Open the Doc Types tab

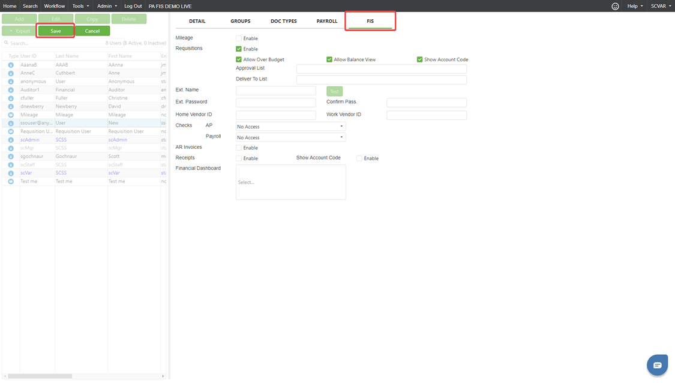pyautogui.click(x=283, y=21)
